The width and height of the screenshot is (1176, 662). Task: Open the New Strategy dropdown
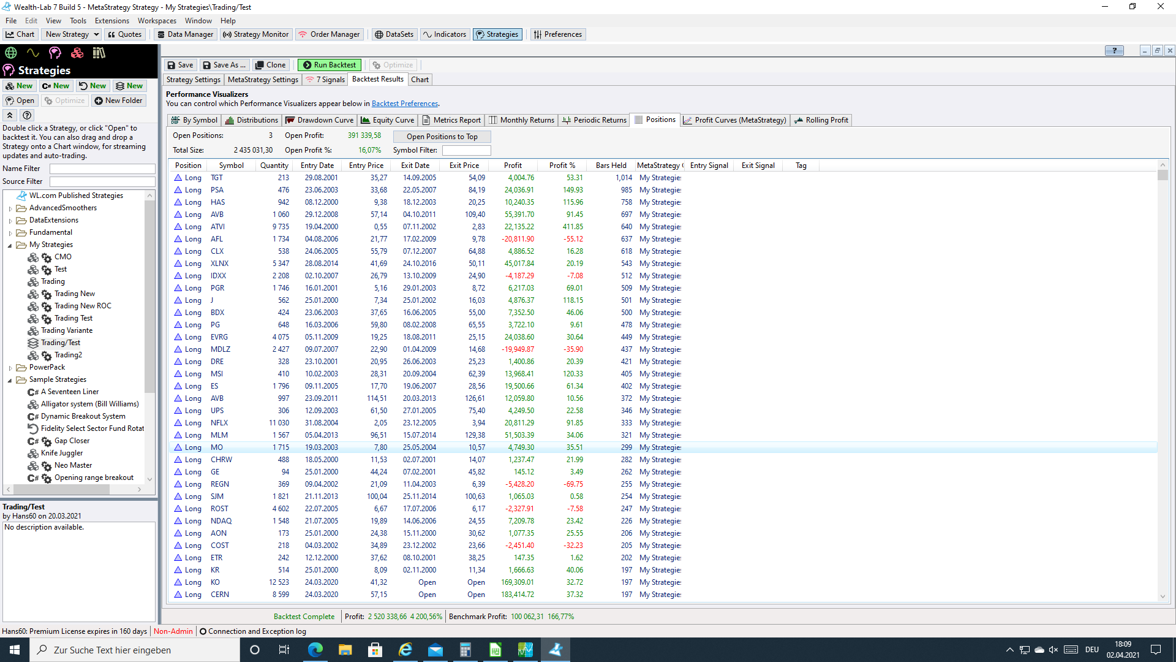coord(72,34)
